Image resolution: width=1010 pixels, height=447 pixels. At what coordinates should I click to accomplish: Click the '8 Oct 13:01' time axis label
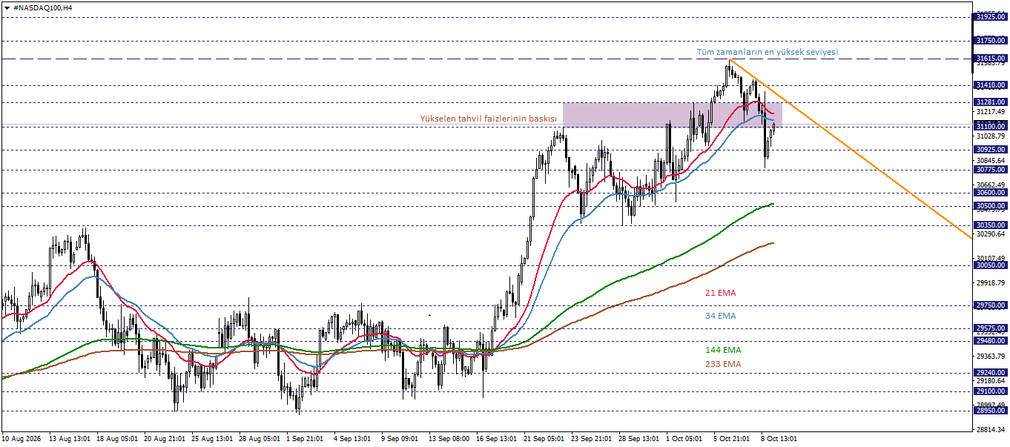pos(779,438)
